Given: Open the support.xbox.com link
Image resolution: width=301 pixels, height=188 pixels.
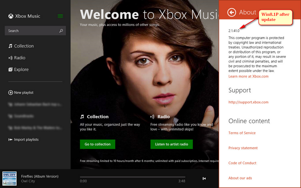Looking at the screenshot, I should click(248, 102).
